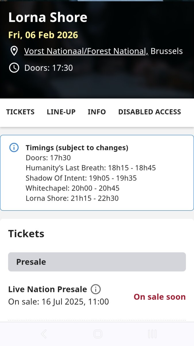The height and width of the screenshot is (346, 194).
Task: Tap the clock icon next to Doors time
Action: click(x=14, y=68)
